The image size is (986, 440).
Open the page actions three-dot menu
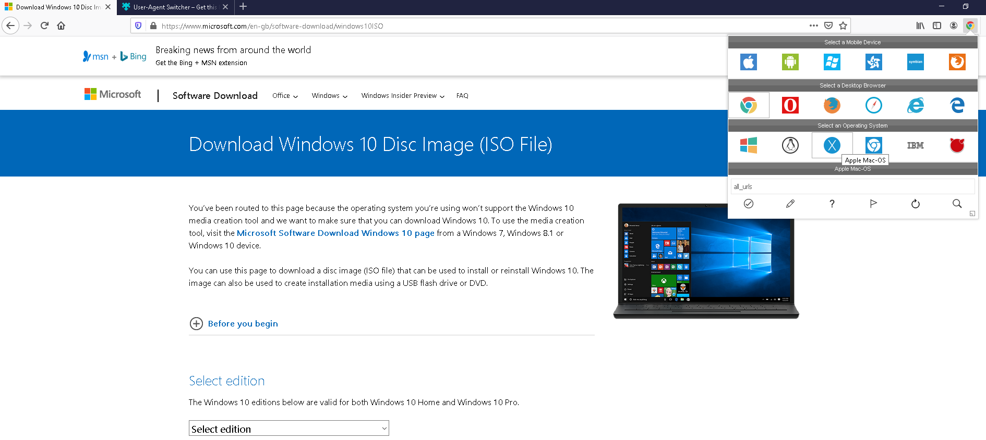[814, 26]
